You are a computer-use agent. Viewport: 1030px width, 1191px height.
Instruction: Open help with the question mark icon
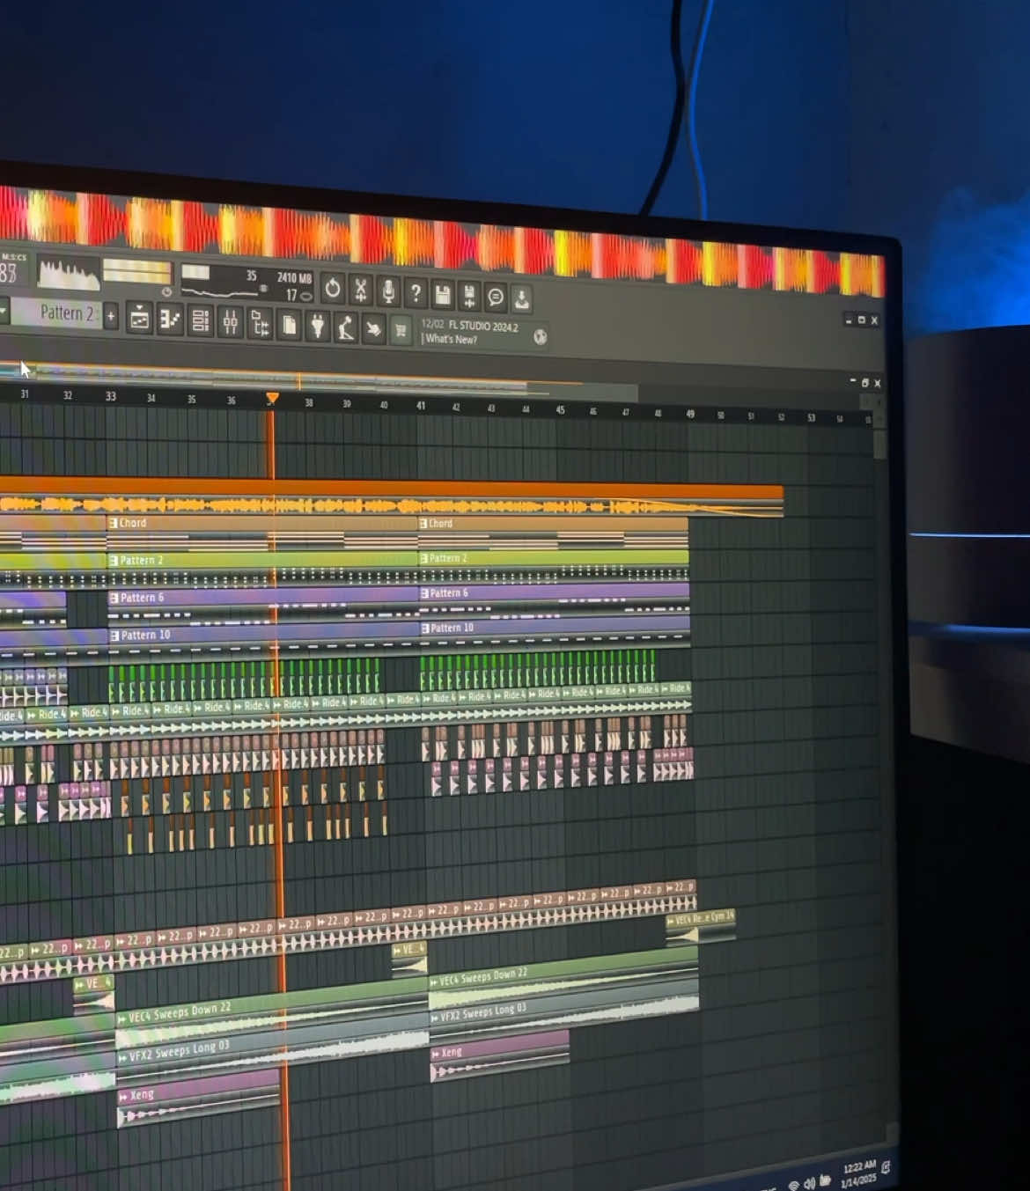coord(416,293)
